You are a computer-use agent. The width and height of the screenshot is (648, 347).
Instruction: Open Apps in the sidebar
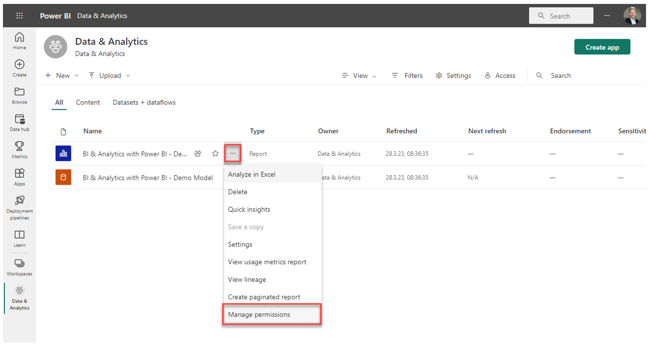coord(20,177)
